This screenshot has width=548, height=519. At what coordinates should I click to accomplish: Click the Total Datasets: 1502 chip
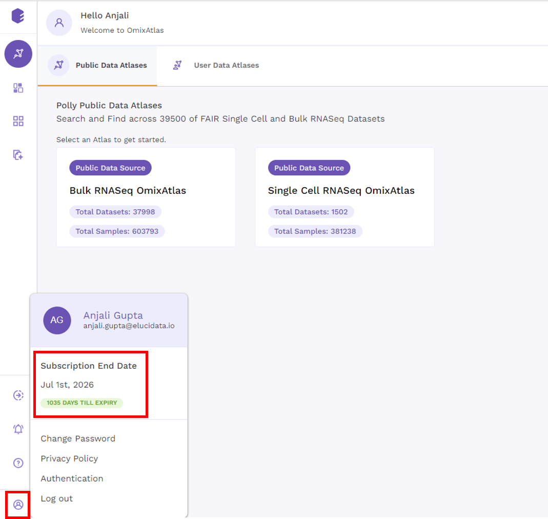(311, 212)
